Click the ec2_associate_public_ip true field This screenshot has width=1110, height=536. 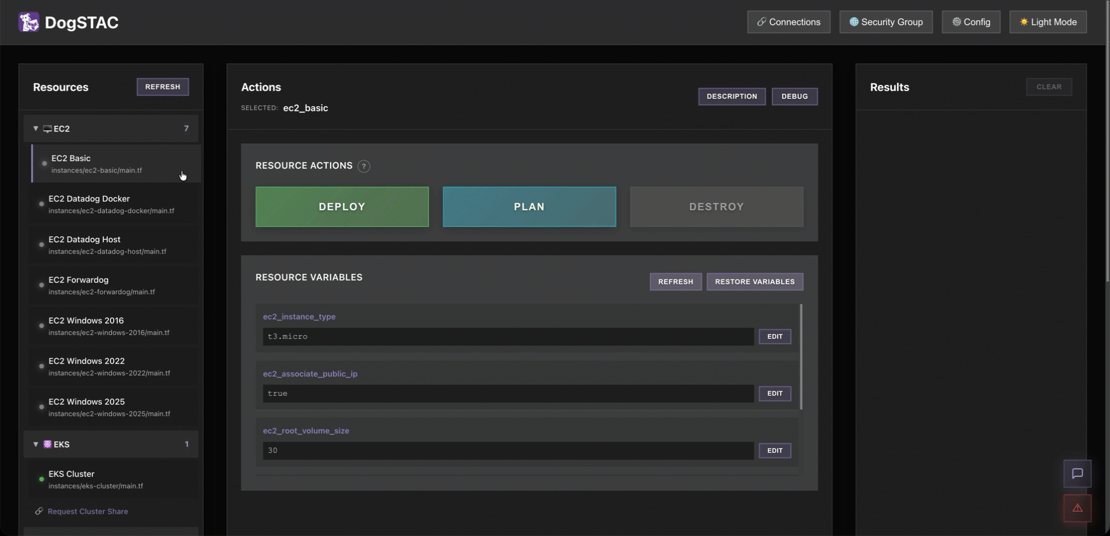[x=508, y=393]
